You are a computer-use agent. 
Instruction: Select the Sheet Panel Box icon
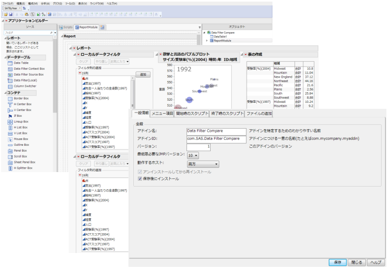point(10,162)
